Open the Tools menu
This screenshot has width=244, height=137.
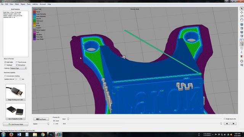coord(29,4)
